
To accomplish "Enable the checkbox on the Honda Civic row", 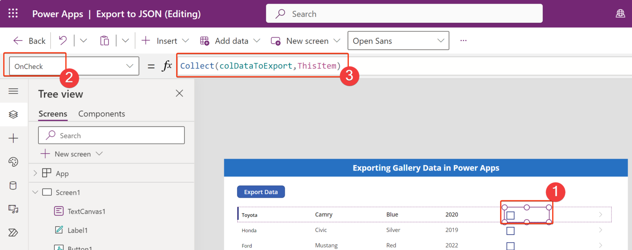I will (510, 231).
